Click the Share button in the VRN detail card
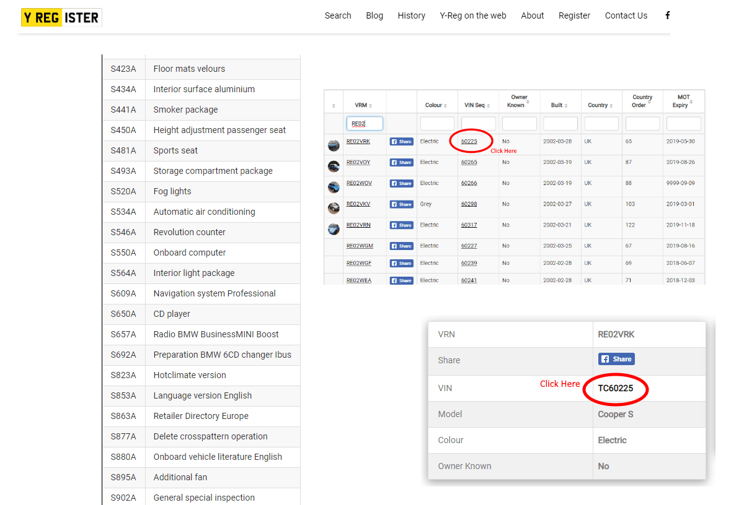The image size is (744, 505). (616, 359)
